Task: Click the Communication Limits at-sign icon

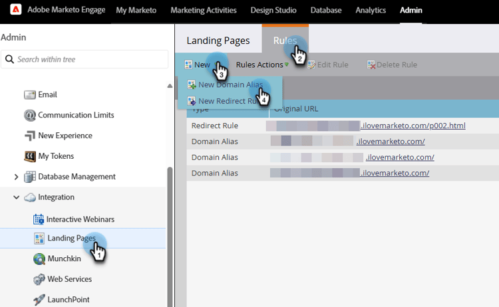Action: (29, 115)
